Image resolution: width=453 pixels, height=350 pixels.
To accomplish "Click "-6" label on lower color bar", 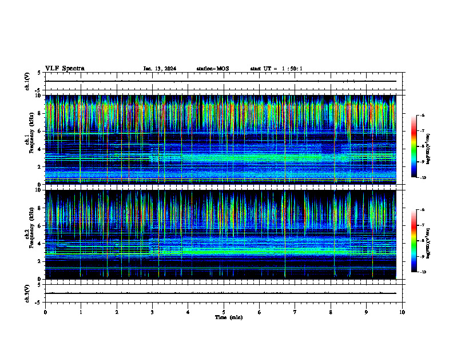I will (x=422, y=210).
